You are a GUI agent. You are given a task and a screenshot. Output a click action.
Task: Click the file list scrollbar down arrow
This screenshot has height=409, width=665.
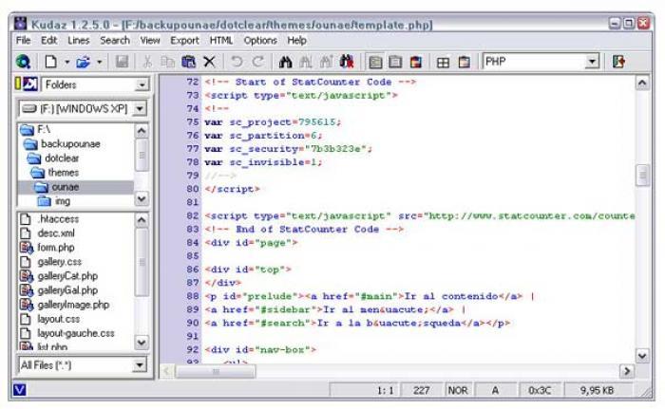[142, 342]
